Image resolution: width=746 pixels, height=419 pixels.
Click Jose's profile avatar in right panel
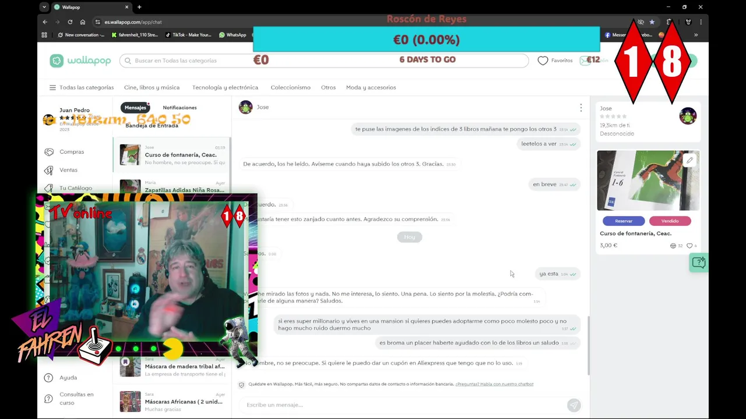coord(688,116)
